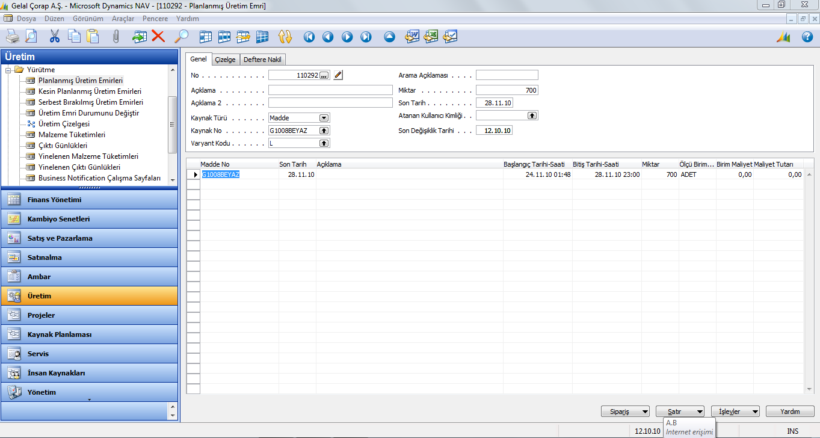
Task: Open the İnsan Kaynakları module
Action: 89,373
